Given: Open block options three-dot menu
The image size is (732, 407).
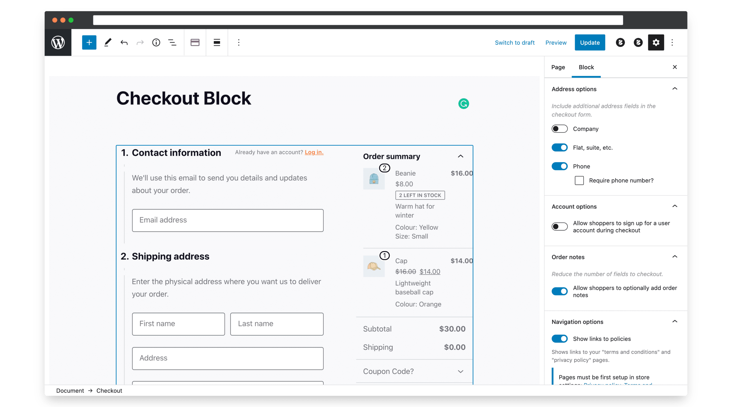Looking at the screenshot, I should 239,42.
